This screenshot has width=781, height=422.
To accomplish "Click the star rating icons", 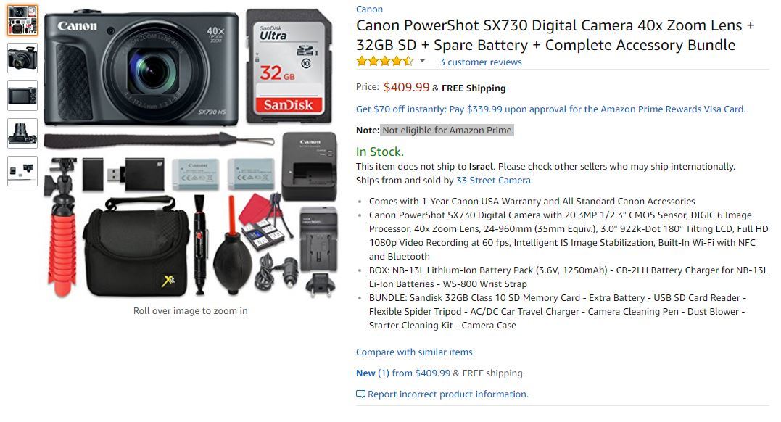I will point(384,62).
